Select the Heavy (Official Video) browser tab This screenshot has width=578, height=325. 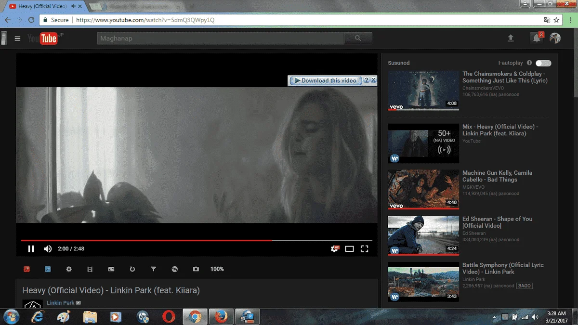click(x=43, y=7)
